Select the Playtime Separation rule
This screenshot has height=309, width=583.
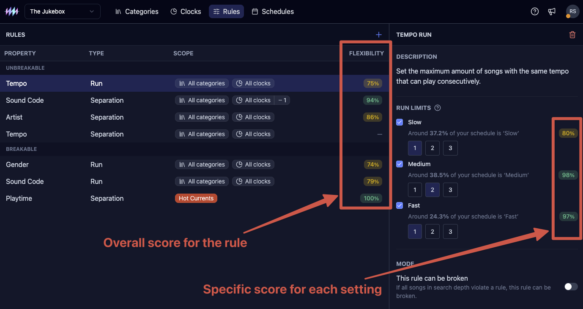pyautogui.click(x=194, y=198)
